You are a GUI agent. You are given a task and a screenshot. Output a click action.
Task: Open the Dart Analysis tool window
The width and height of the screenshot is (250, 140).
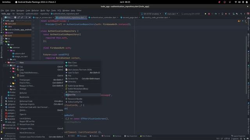(146, 136)
